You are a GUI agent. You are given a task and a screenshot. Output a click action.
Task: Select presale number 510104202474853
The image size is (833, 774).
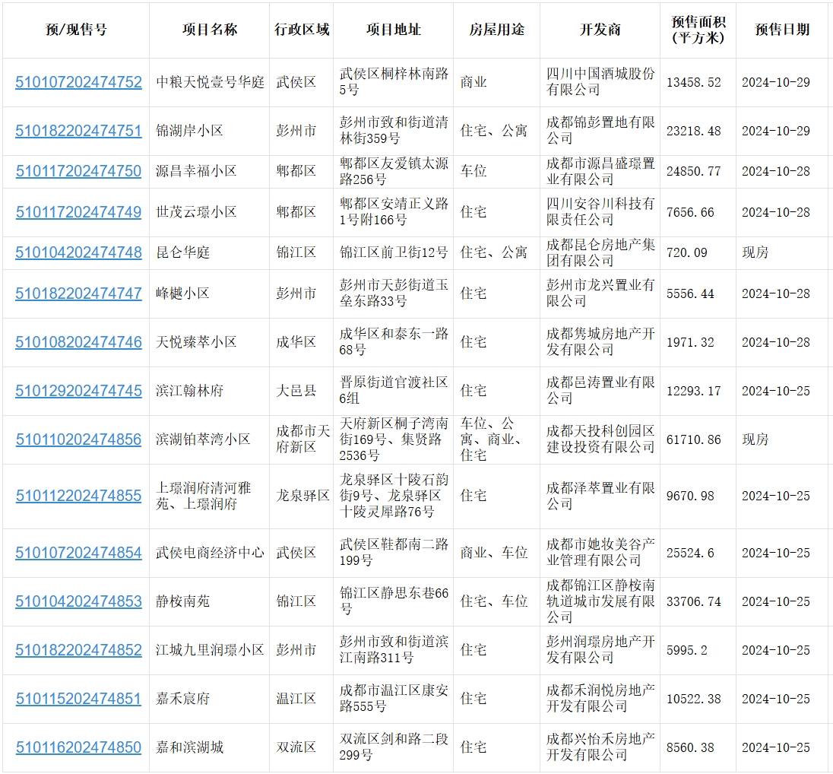[78, 601]
